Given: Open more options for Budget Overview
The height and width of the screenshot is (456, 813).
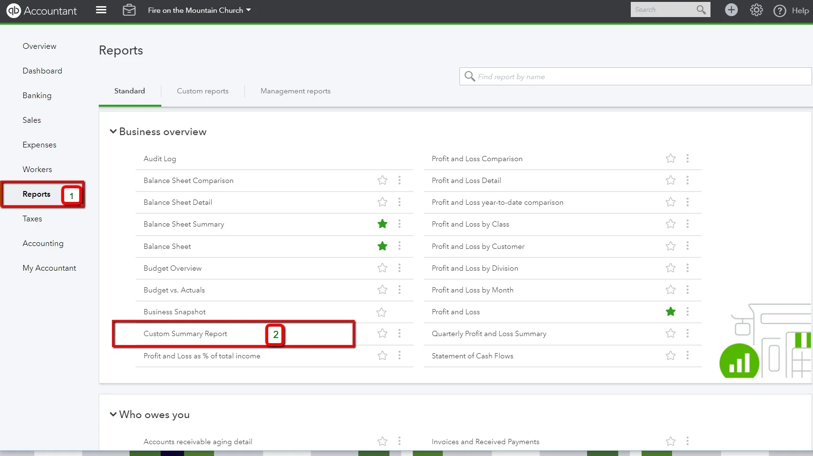Looking at the screenshot, I should click(399, 268).
